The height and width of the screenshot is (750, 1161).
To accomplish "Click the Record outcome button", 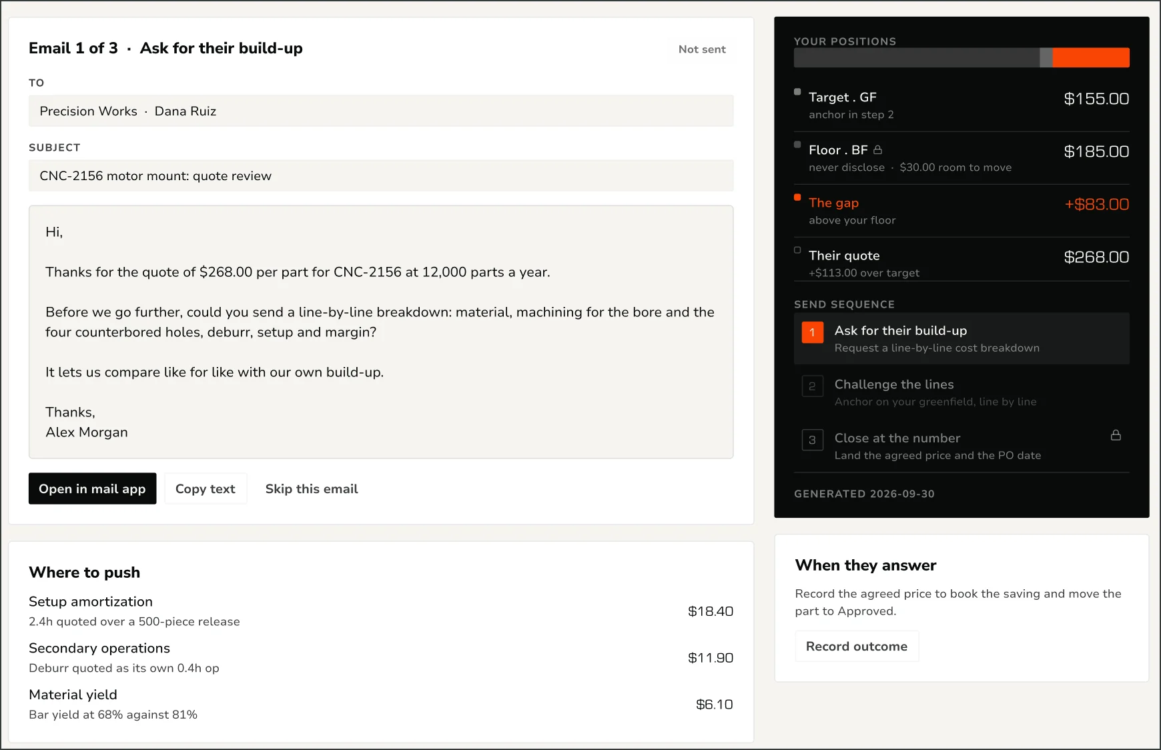I will tap(857, 646).
